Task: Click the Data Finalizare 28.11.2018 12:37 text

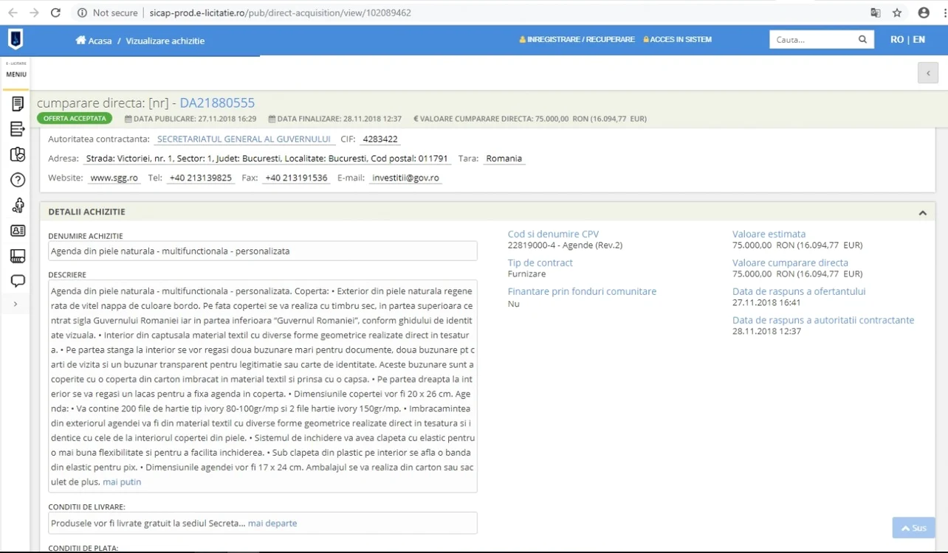Action: point(335,119)
